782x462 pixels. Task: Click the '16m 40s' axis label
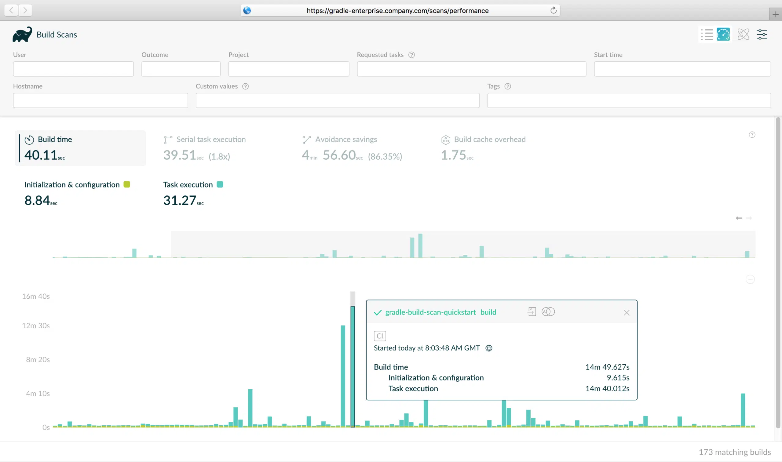point(36,296)
